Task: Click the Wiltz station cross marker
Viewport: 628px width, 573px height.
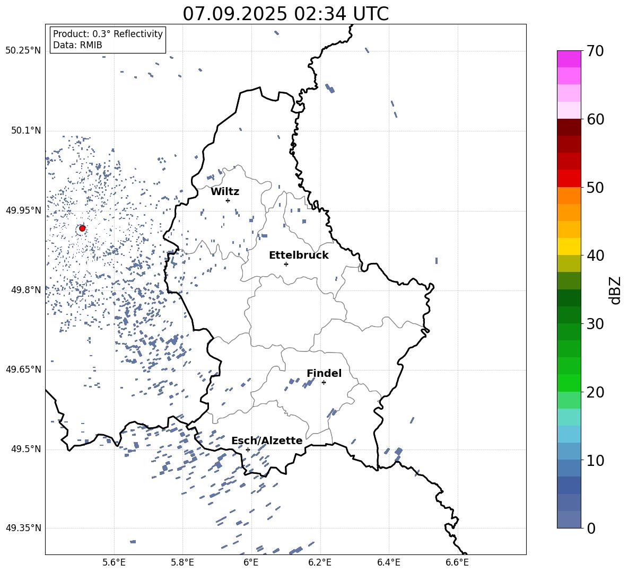Action: [228, 200]
